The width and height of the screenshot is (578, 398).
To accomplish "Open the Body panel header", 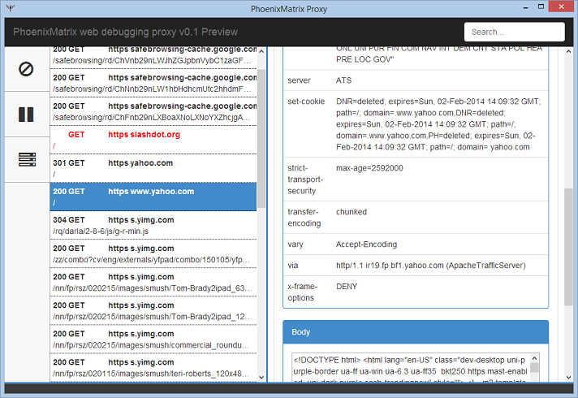I will point(416,332).
